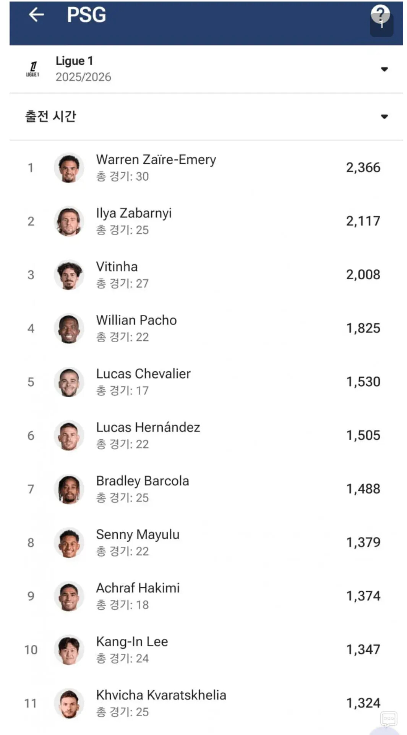Open the chat bubble icon at bottom
Screen dimensions: 407x735
tap(389, 719)
